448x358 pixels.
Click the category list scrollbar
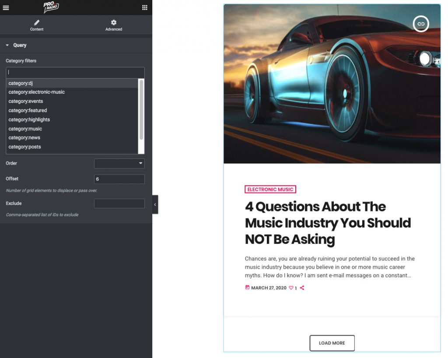[x=141, y=109]
